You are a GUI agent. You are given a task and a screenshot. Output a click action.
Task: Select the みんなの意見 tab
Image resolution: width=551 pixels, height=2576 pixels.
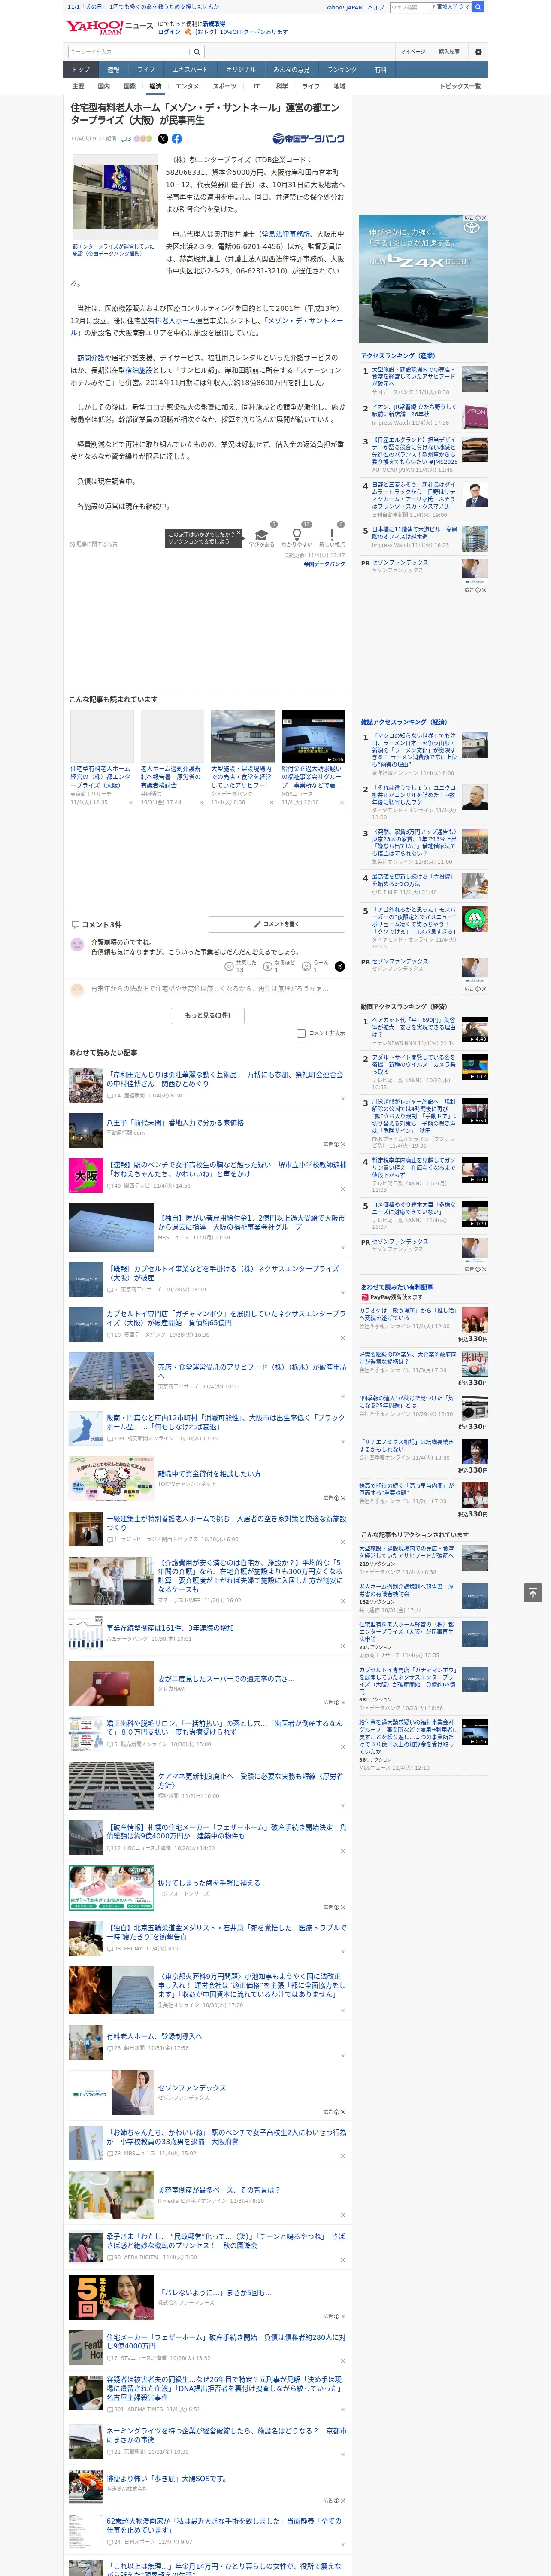click(x=292, y=70)
